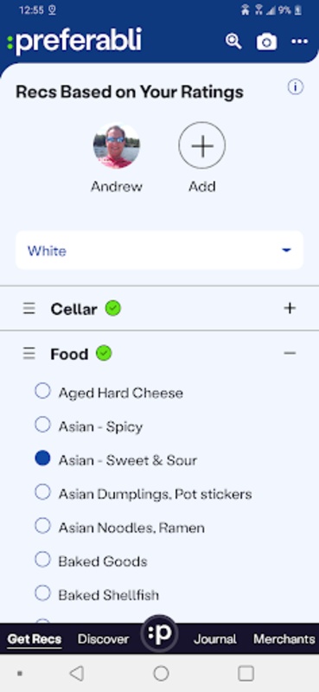This screenshot has width=319, height=692.
Task: Tap the Food reorder handle icon
Action: 29,354
